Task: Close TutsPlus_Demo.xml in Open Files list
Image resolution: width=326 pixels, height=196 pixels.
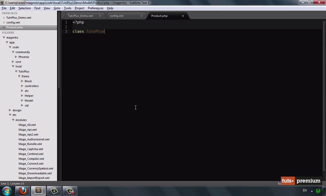Action: 4,18
